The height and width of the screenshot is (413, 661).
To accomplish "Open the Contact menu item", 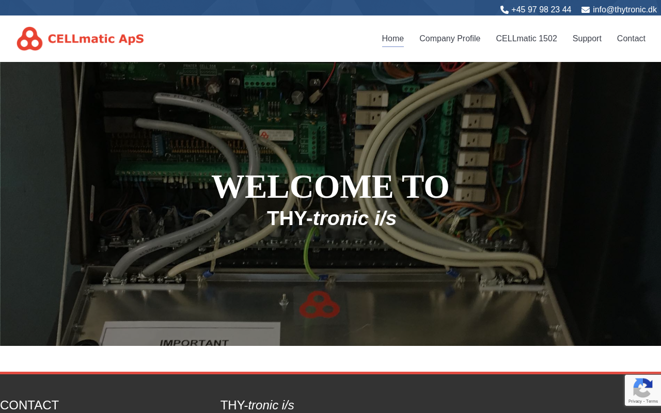I will (631, 39).
